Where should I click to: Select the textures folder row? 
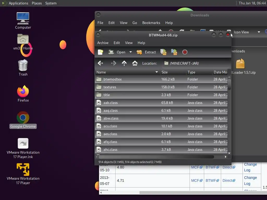click(x=161, y=87)
